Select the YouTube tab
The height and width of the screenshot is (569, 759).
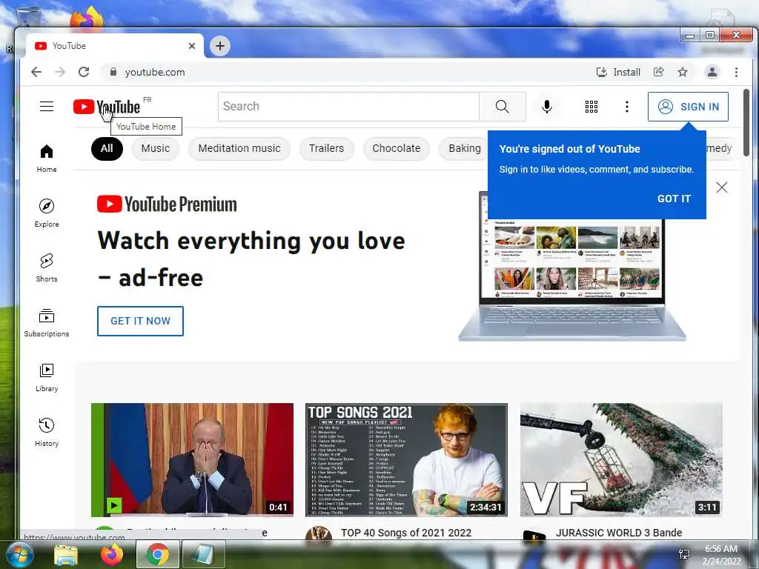[115, 46]
